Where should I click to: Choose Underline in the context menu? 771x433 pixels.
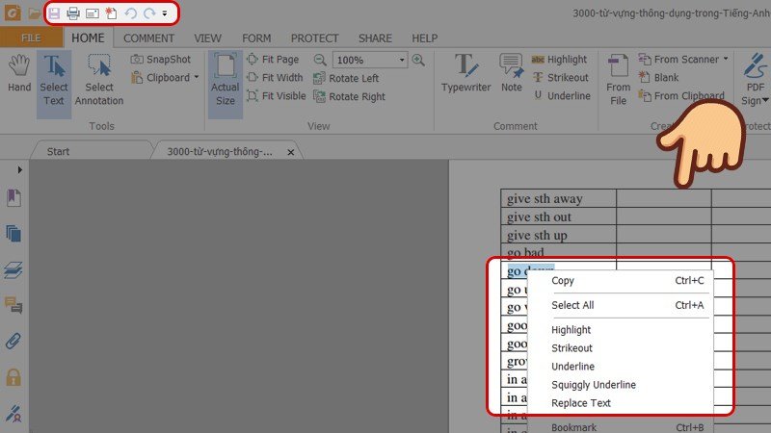coord(620,367)
